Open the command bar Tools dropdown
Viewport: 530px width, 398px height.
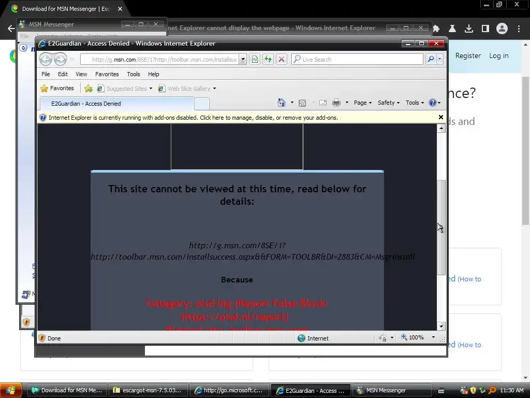[415, 103]
